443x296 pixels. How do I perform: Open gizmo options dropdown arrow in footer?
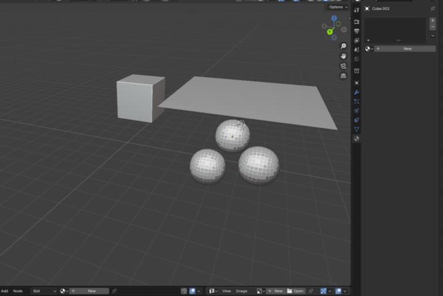[330, 291]
